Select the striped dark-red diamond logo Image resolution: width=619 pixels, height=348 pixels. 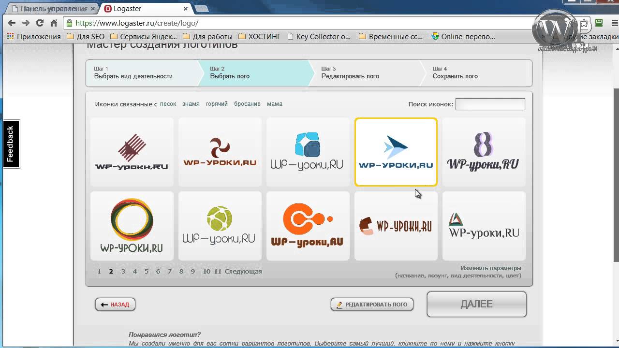132,152
